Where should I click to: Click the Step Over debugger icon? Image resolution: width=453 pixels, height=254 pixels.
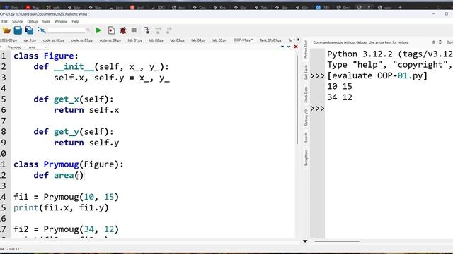pyautogui.click(x=158, y=30)
